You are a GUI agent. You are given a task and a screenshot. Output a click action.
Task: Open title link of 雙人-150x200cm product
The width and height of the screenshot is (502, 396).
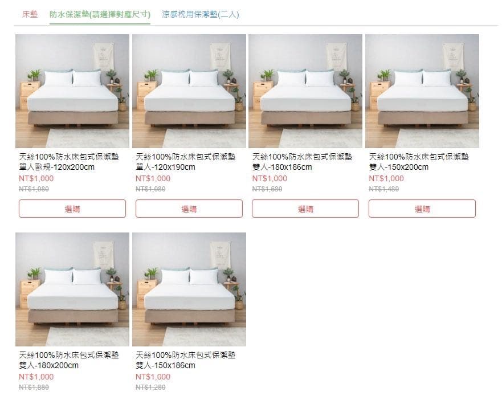coord(419,162)
